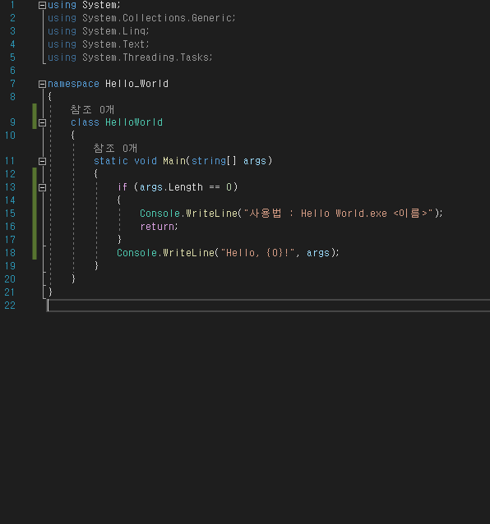Click the 'class' keyword on line 9

[85, 122]
